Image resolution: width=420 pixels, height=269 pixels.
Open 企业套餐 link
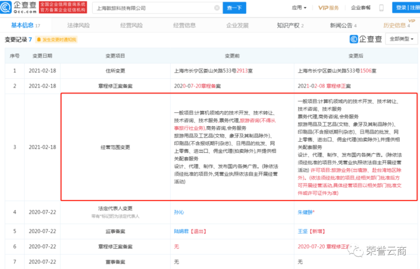click(x=360, y=8)
